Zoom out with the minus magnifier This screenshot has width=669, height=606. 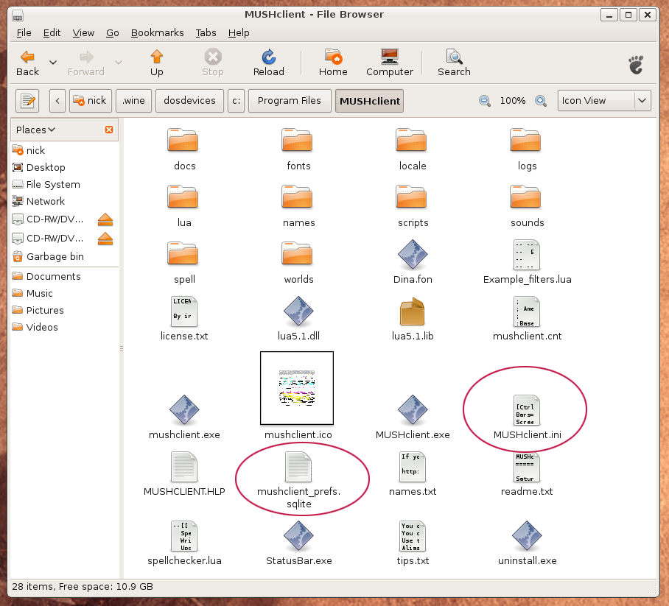click(x=484, y=101)
